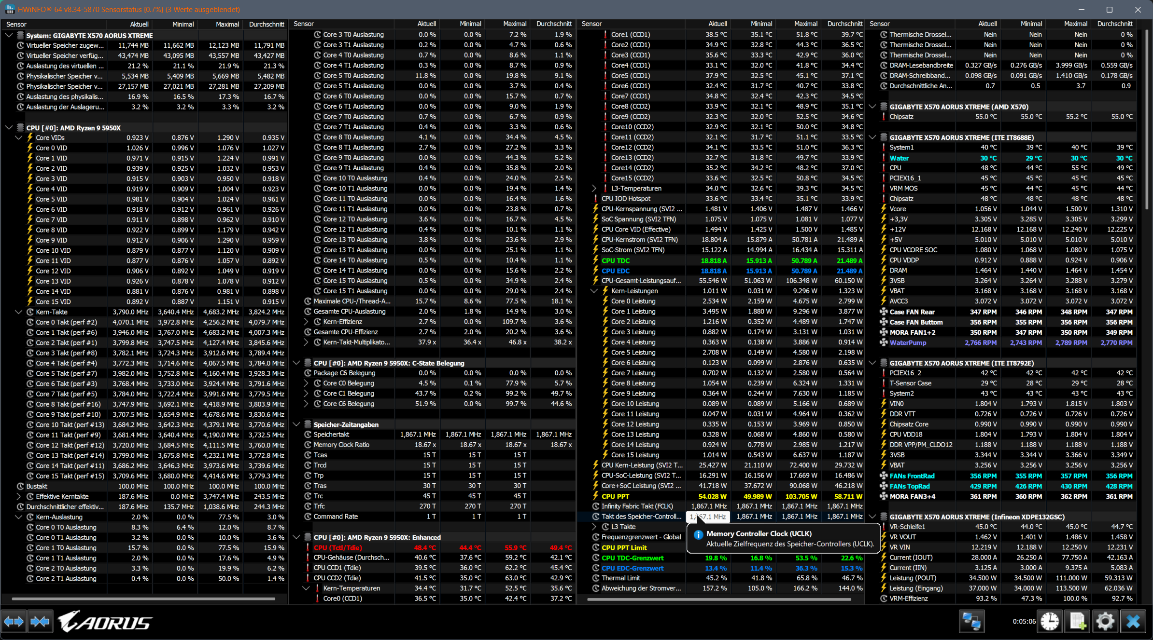The width and height of the screenshot is (1153, 640).
Task: Click chip icon beside System: GIGABYTE X570 header
Action: [x=20, y=35]
